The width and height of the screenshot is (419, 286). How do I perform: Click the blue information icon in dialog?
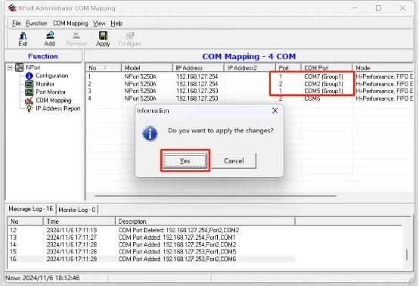click(150, 133)
